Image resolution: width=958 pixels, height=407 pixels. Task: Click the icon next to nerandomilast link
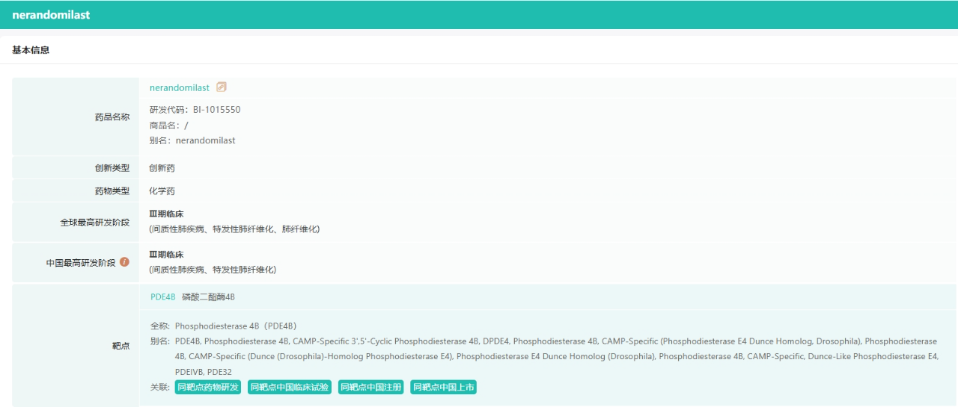pos(221,87)
